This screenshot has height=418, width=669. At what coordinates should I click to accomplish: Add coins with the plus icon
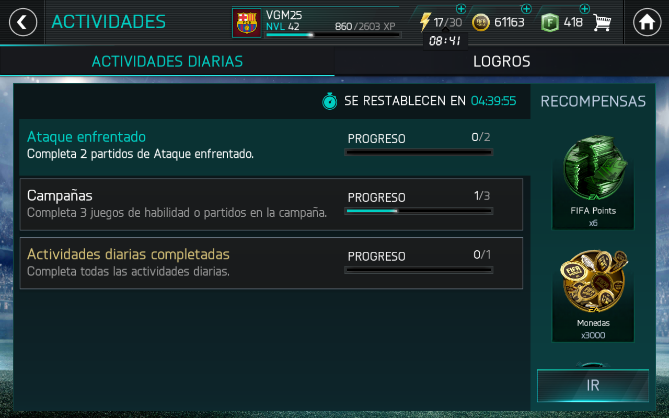526,9
